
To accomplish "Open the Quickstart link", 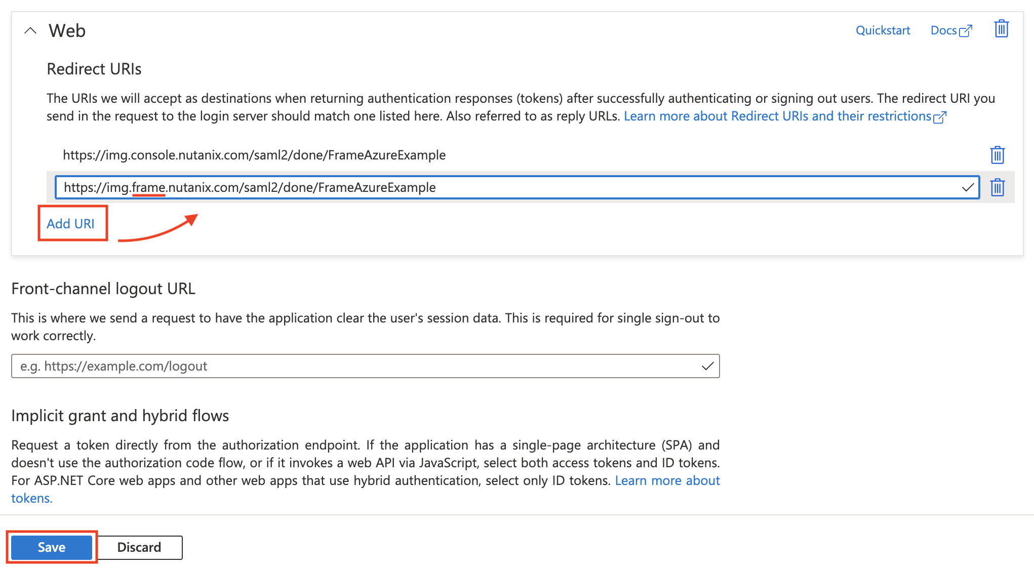I will click(x=883, y=30).
